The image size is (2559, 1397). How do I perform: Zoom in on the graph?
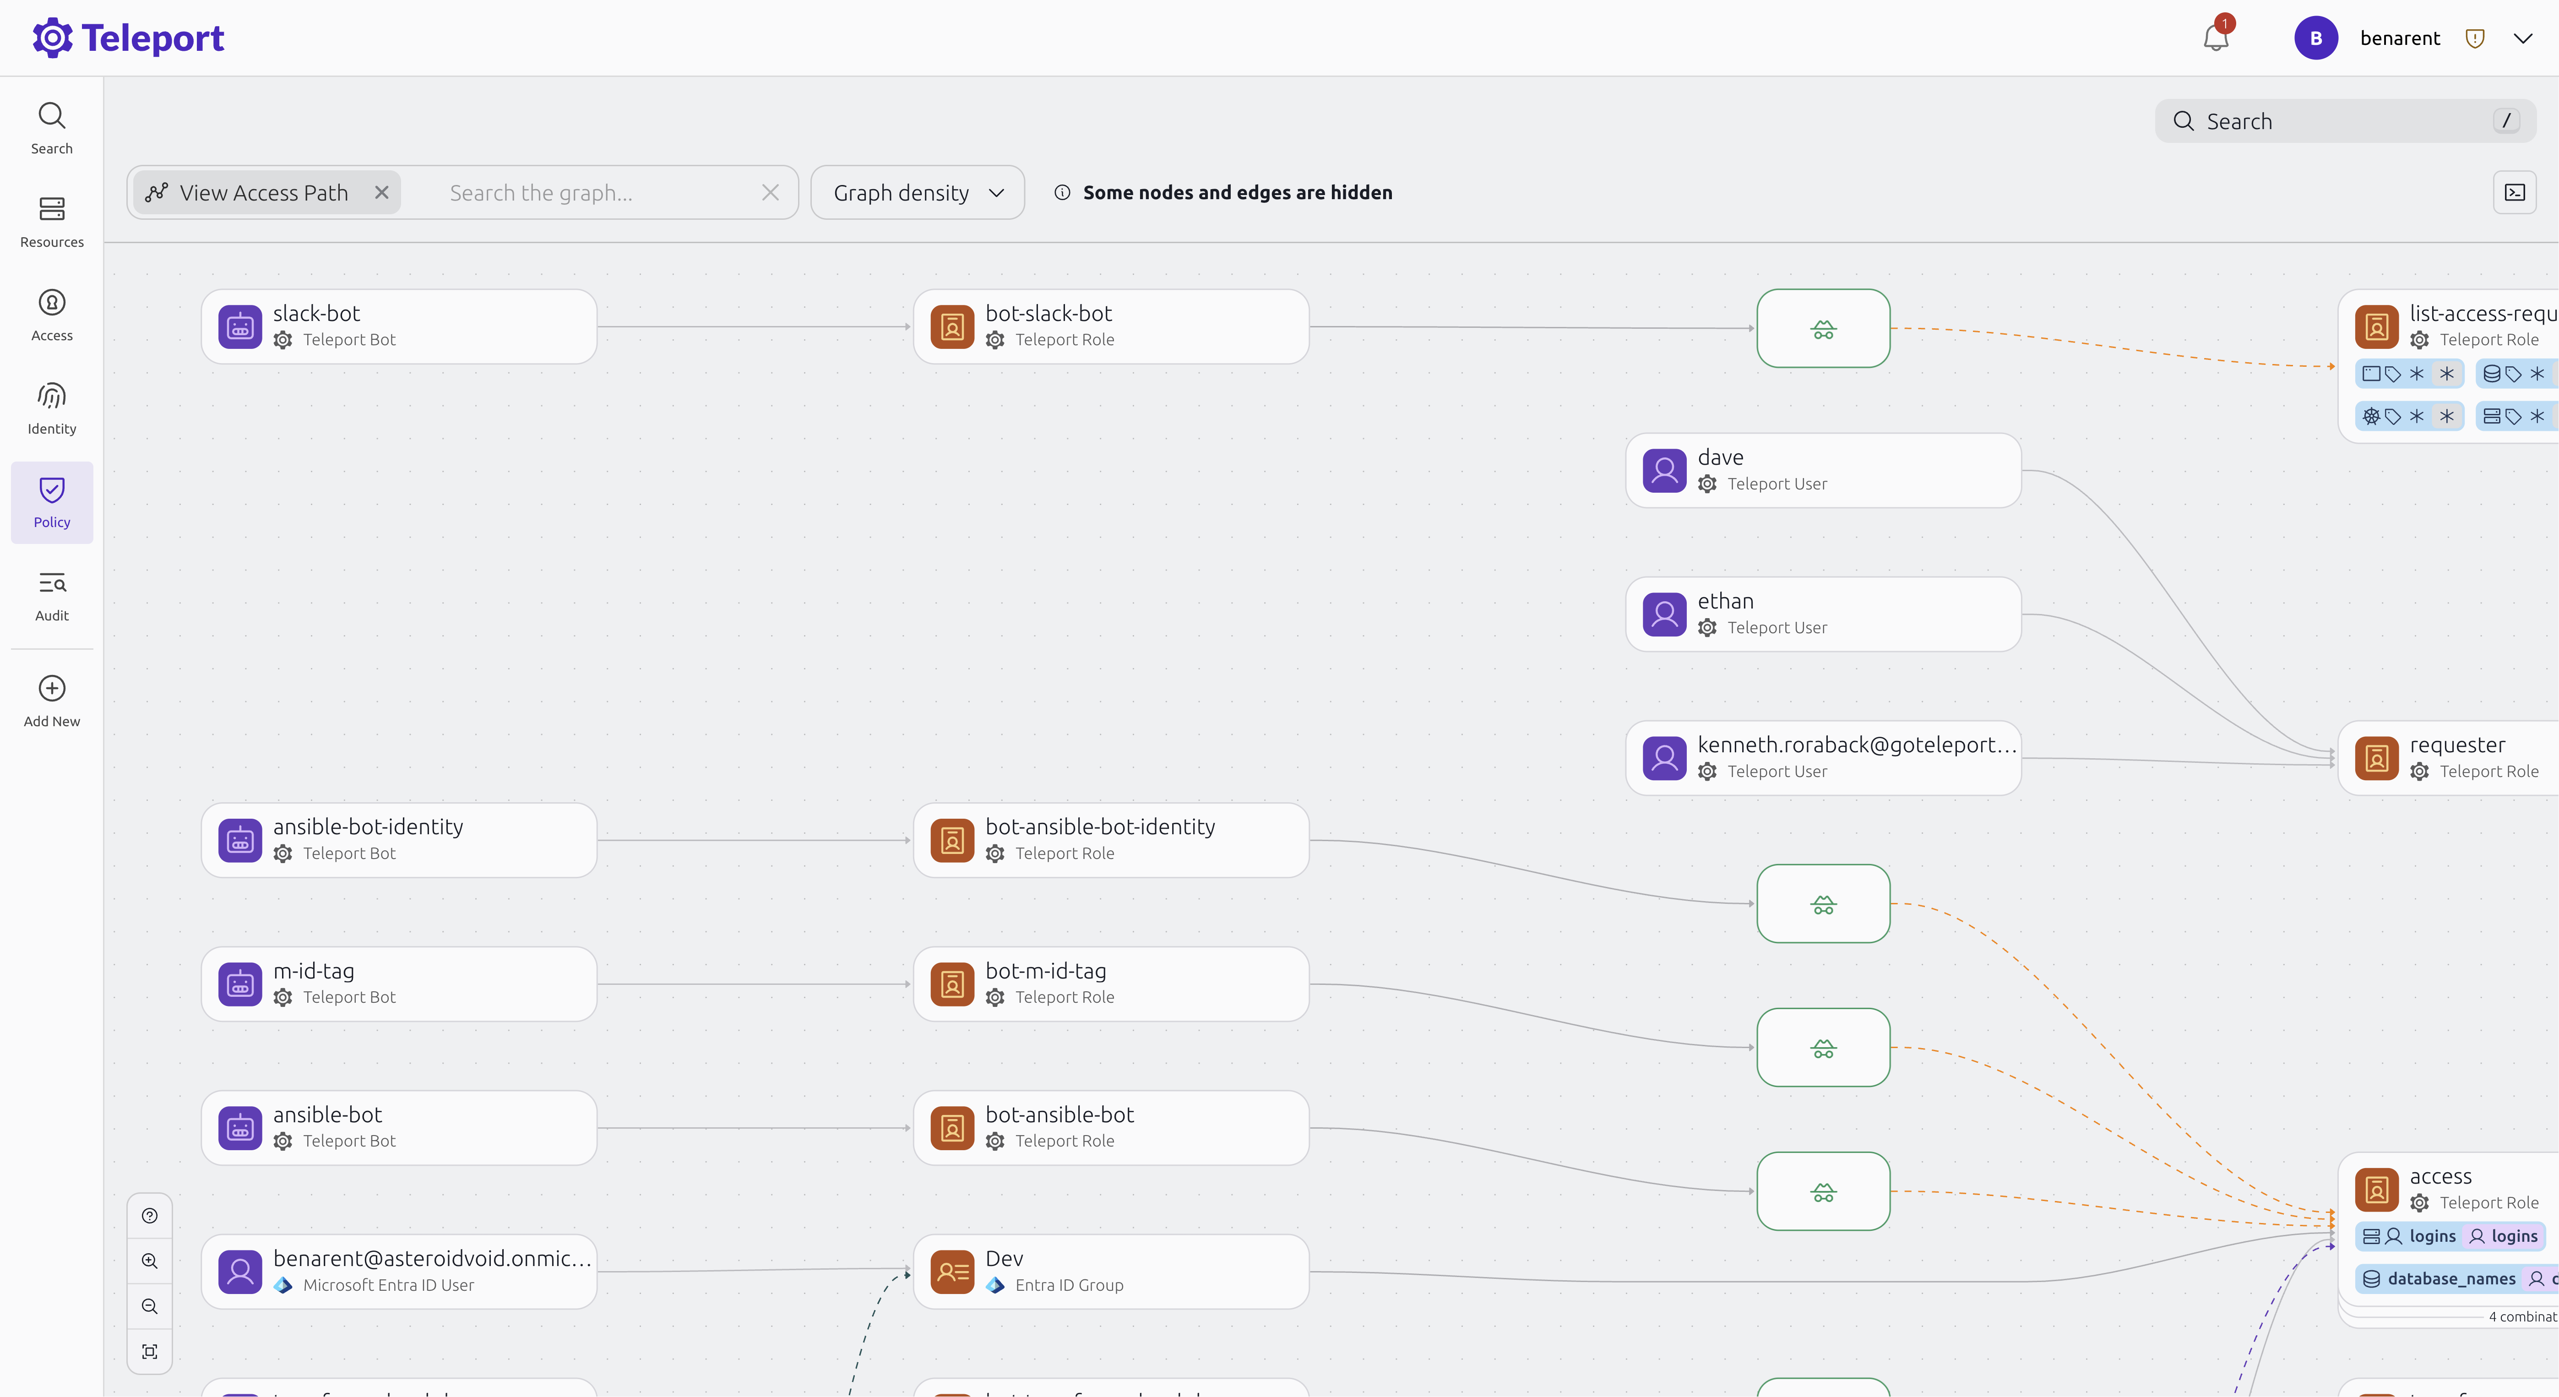coord(150,1261)
